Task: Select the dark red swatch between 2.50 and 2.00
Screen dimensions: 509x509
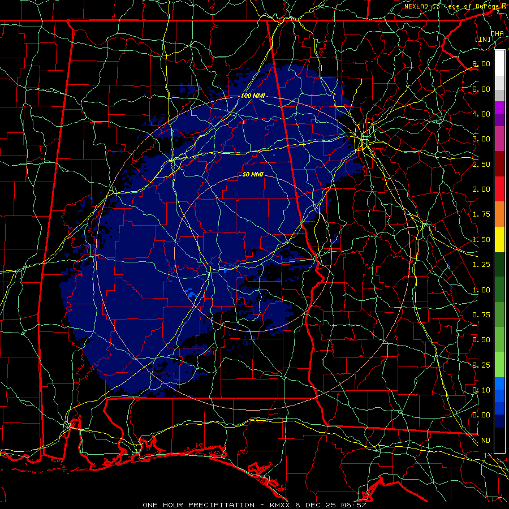Action: click(x=499, y=164)
